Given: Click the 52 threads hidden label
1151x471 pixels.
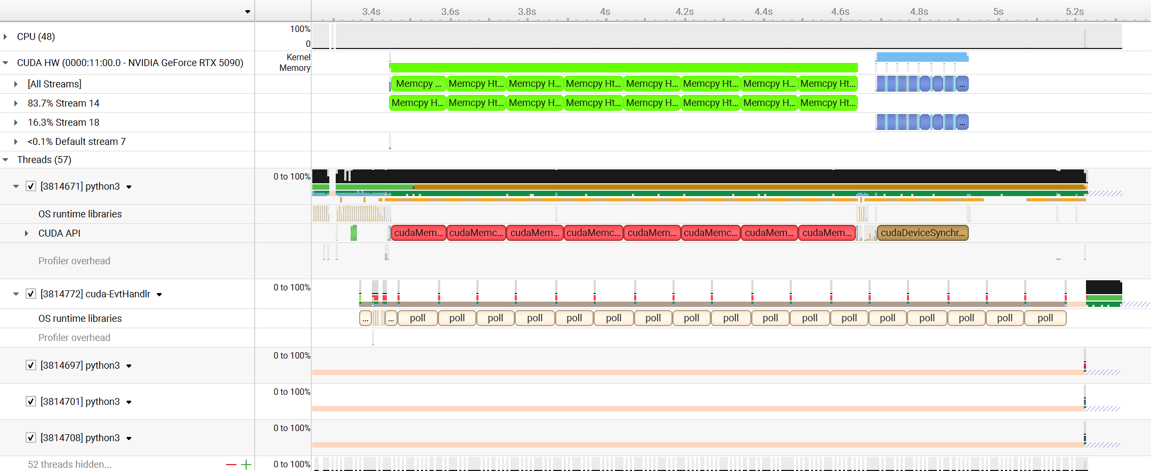Looking at the screenshot, I should point(69,465).
